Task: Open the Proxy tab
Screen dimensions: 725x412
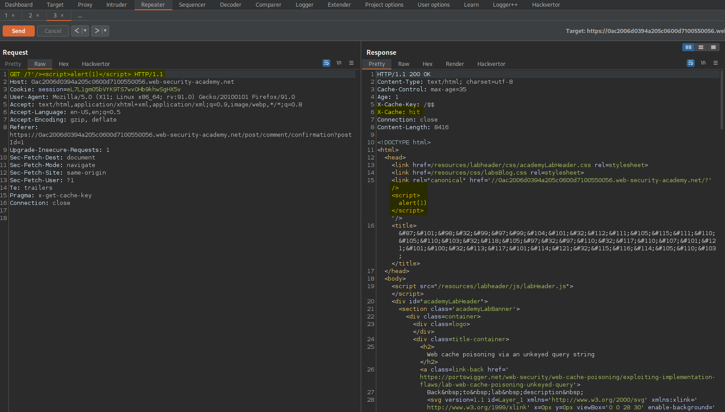Action: [85, 5]
